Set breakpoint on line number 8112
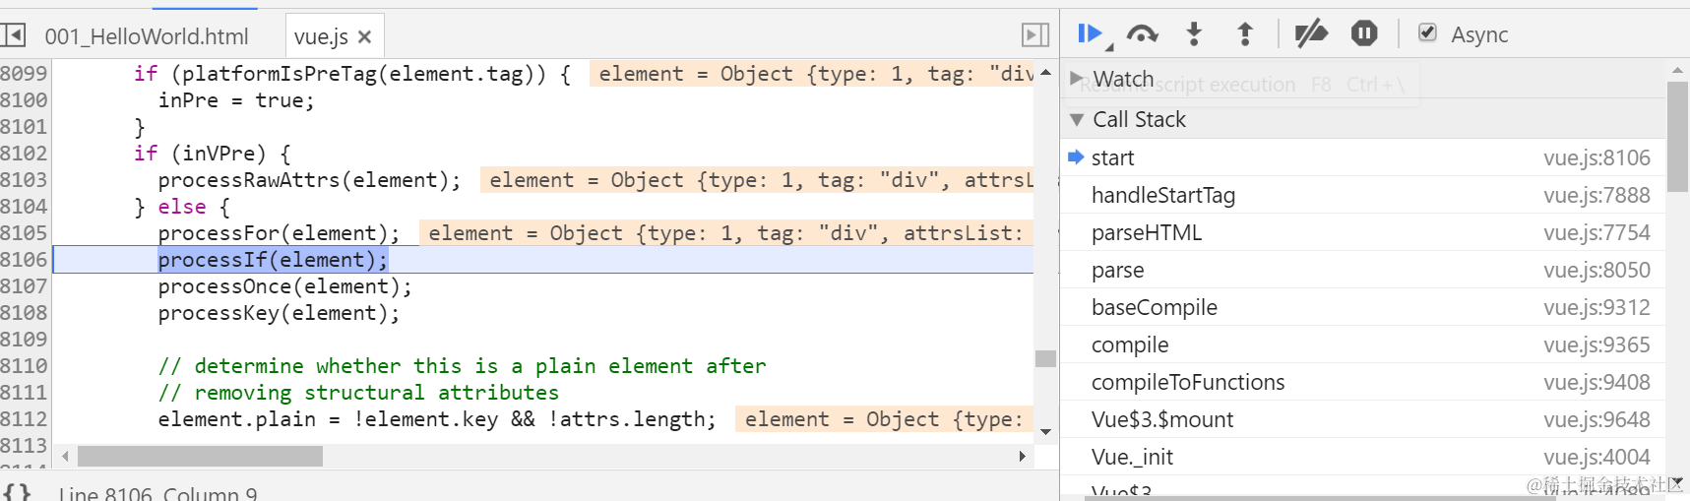 (24, 419)
